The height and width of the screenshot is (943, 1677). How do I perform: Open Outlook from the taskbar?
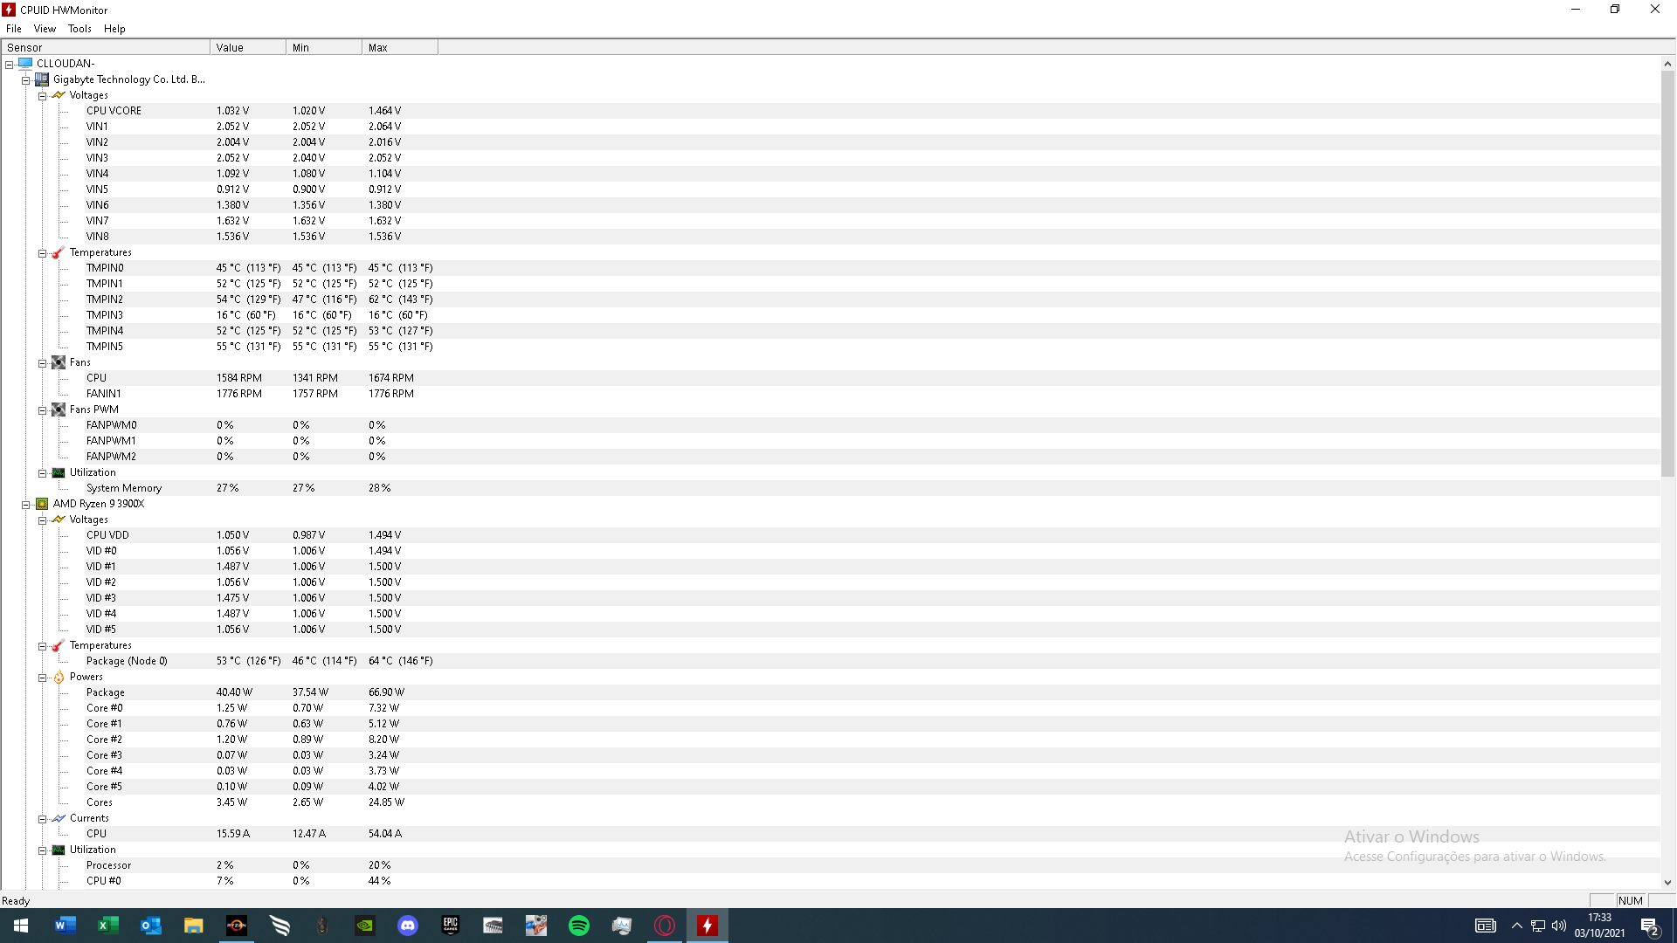150,926
